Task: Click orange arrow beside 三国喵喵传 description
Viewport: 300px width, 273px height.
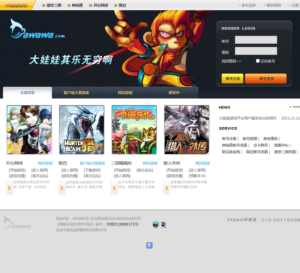Action: [114, 188]
